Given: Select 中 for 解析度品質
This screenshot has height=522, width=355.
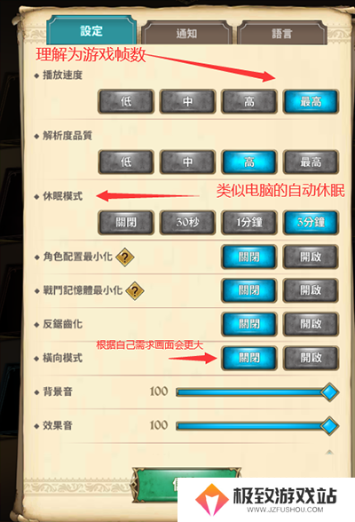Looking at the screenshot, I should click(187, 162).
